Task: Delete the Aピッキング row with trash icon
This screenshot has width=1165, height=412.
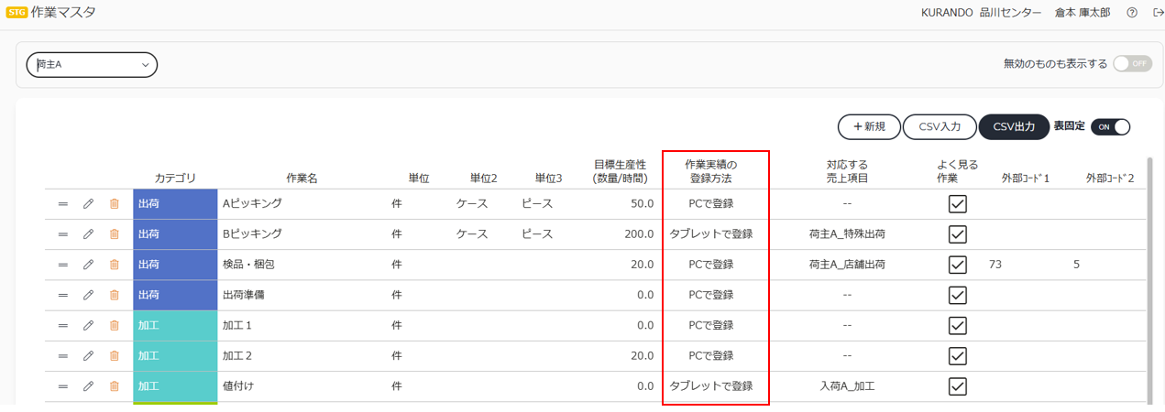Action: [115, 203]
